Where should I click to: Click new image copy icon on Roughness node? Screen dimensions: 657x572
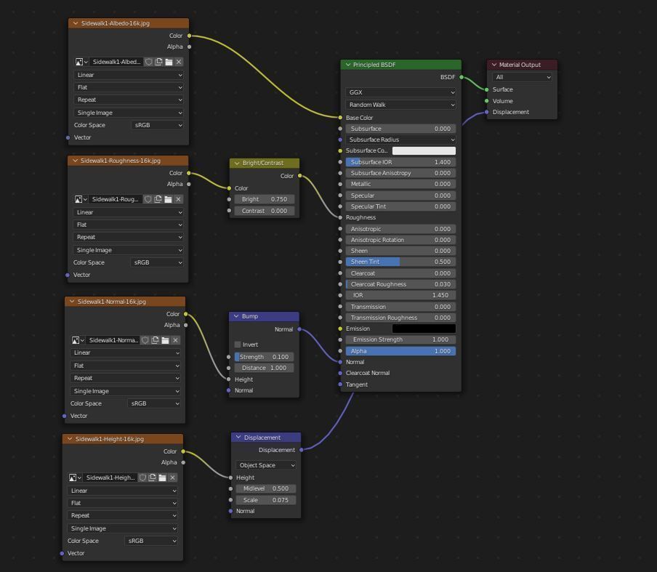(x=158, y=199)
